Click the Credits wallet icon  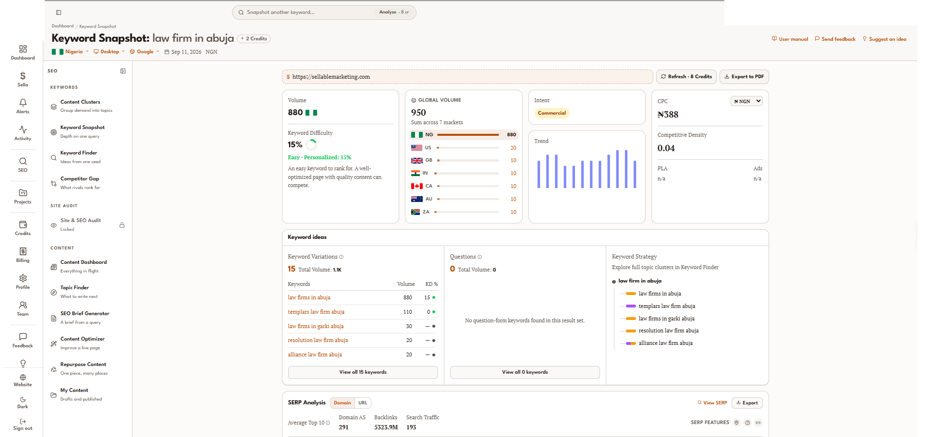coord(23,224)
